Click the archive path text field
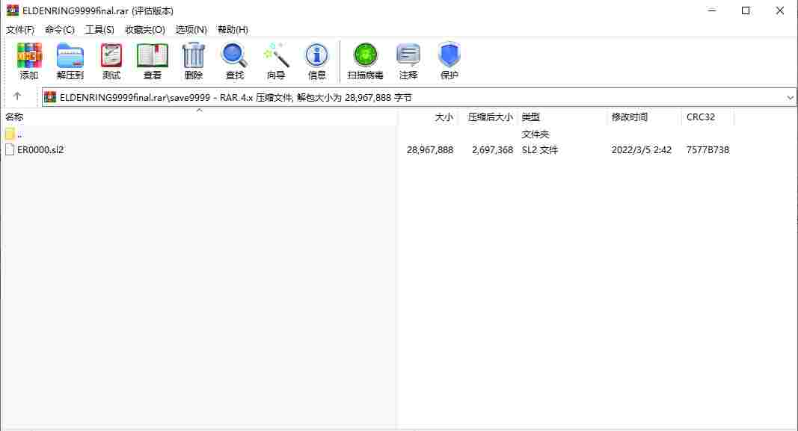798x431 pixels. click(x=417, y=98)
